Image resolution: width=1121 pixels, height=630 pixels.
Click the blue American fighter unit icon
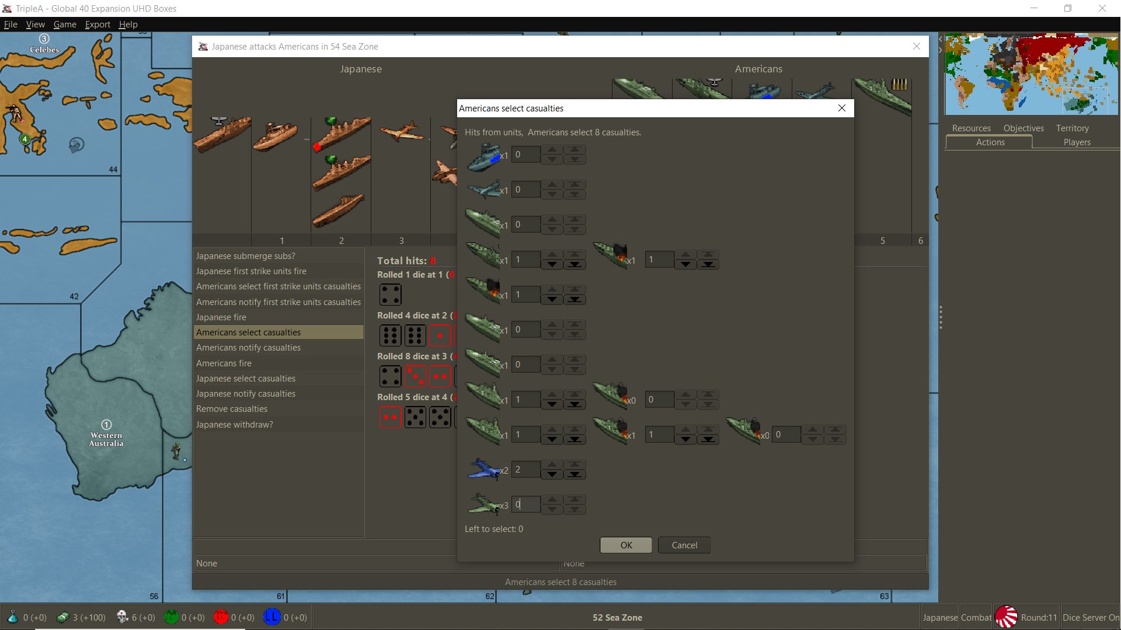click(x=483, y=469)
